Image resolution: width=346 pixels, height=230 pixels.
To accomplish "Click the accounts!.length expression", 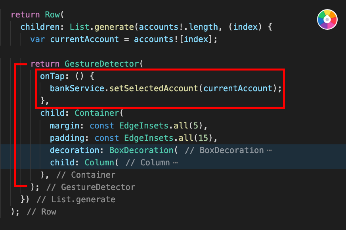I will 178,27.
